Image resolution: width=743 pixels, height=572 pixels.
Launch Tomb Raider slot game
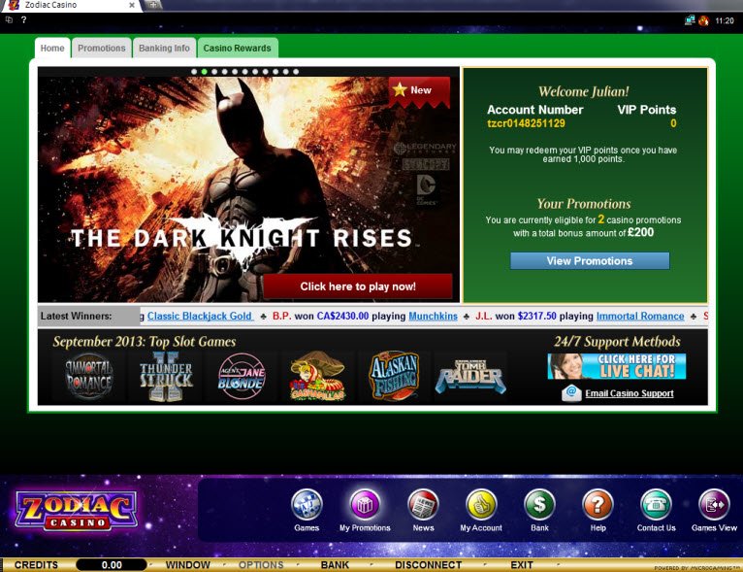point(471,378)
